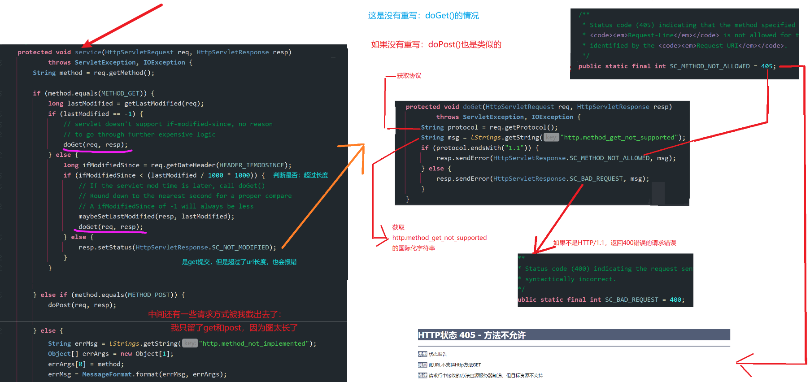
Task: Click the red "获取协议" annotation
Action: click(409, 76)
